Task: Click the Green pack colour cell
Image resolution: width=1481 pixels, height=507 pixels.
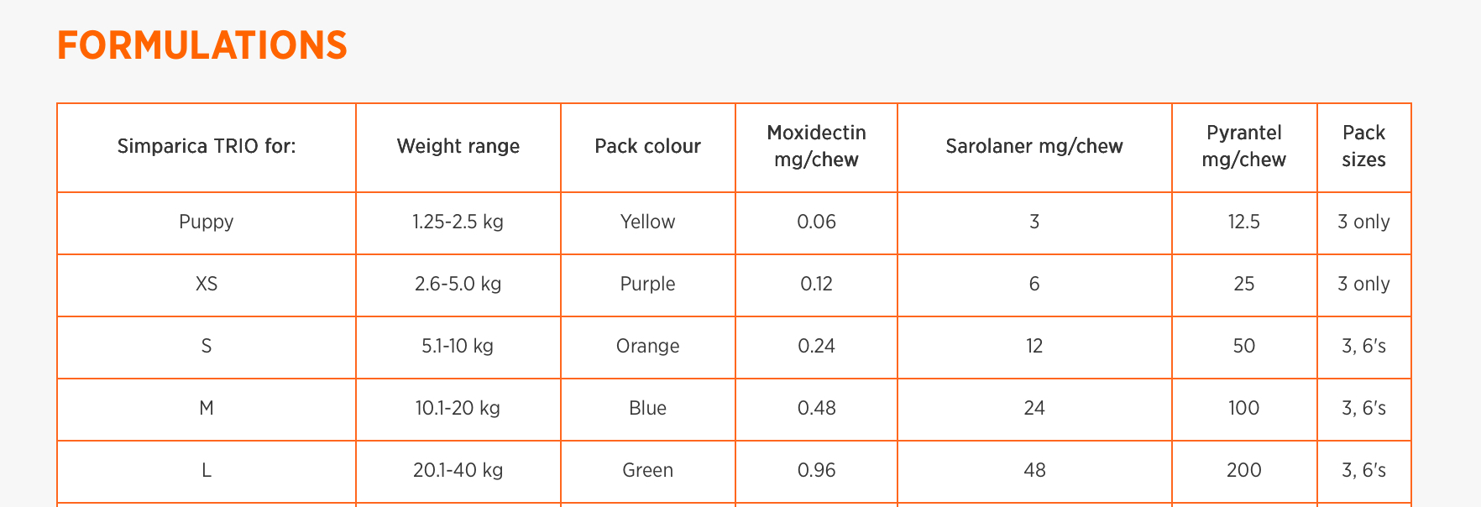Action: (647, 470)
